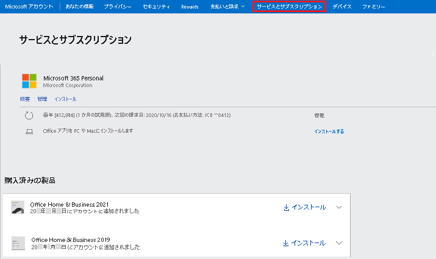Click the 管理 link on the billing row

point(319,115)
